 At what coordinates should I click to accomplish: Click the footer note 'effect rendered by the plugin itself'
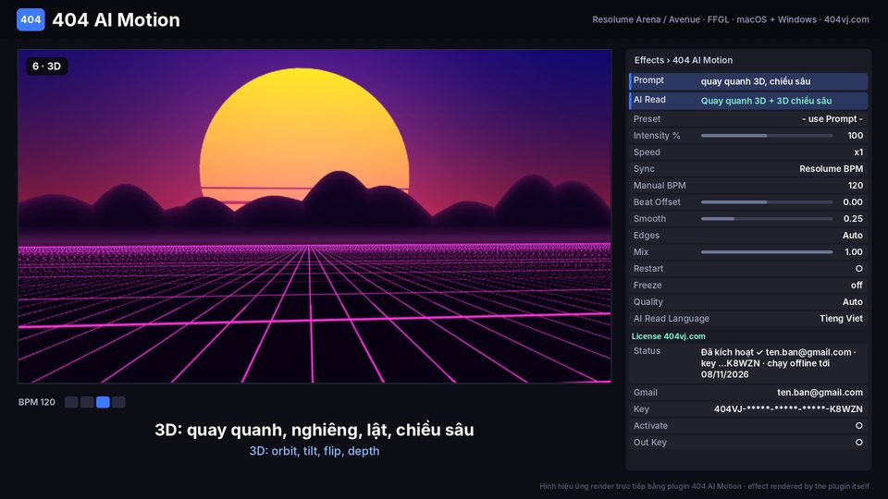(x=808, y=486)
